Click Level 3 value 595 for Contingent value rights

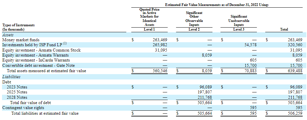[254, 108]
